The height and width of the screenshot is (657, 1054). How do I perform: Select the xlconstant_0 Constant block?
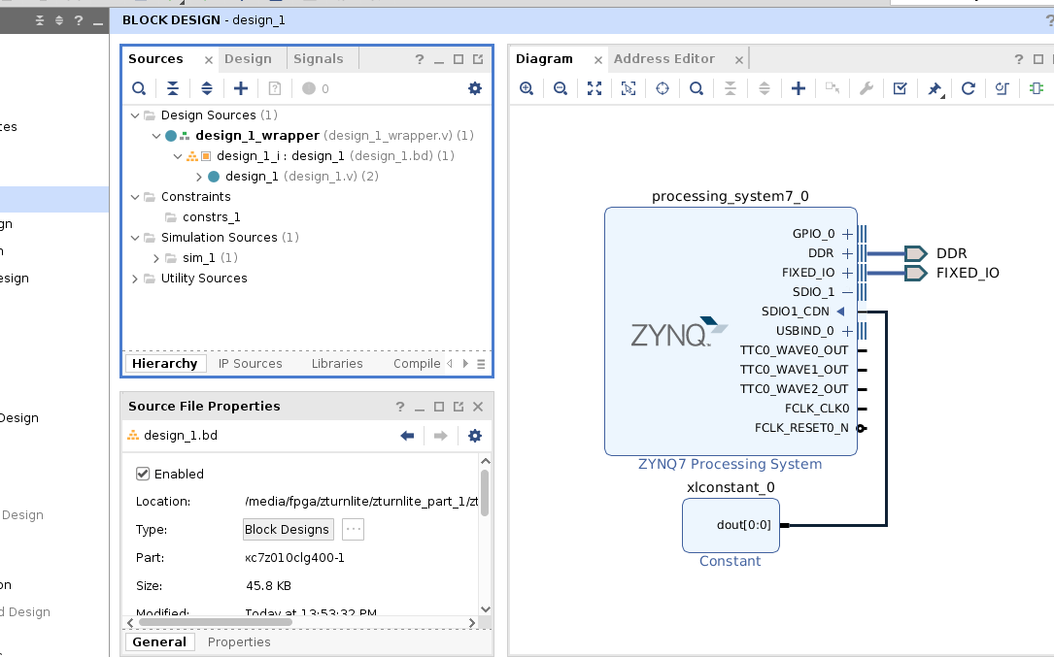[x=731, y=525]
